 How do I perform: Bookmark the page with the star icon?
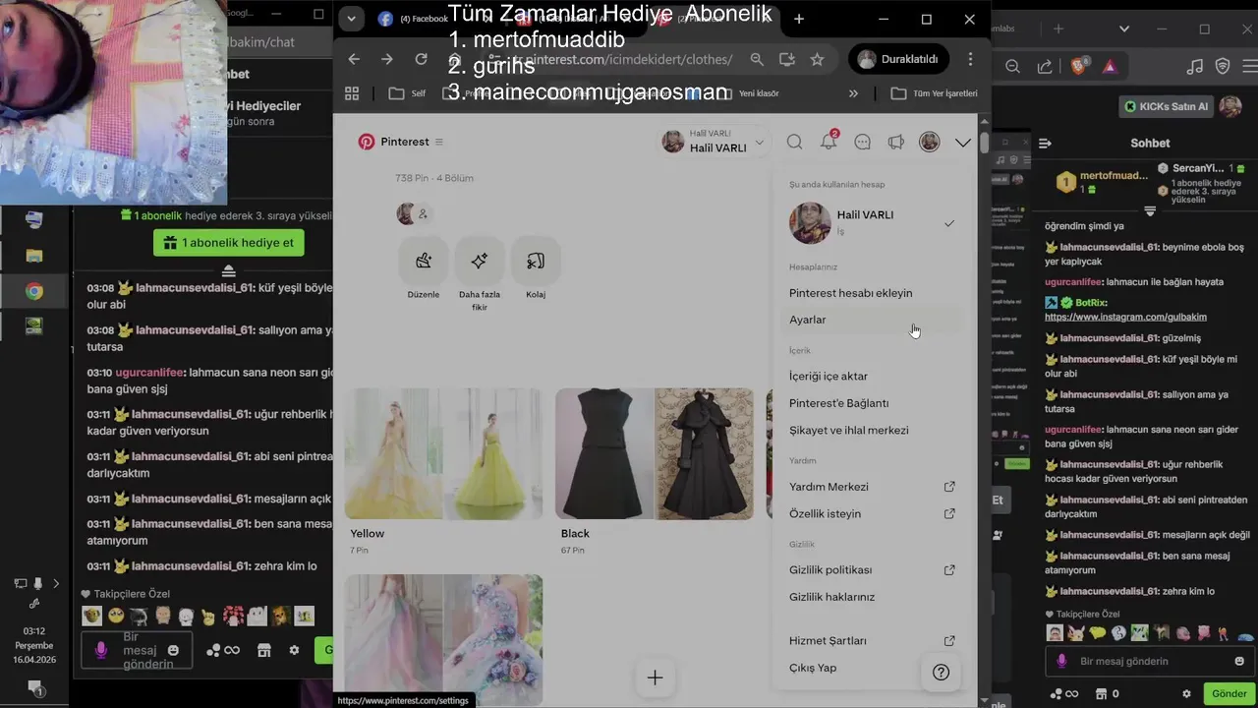pos(817,59)
